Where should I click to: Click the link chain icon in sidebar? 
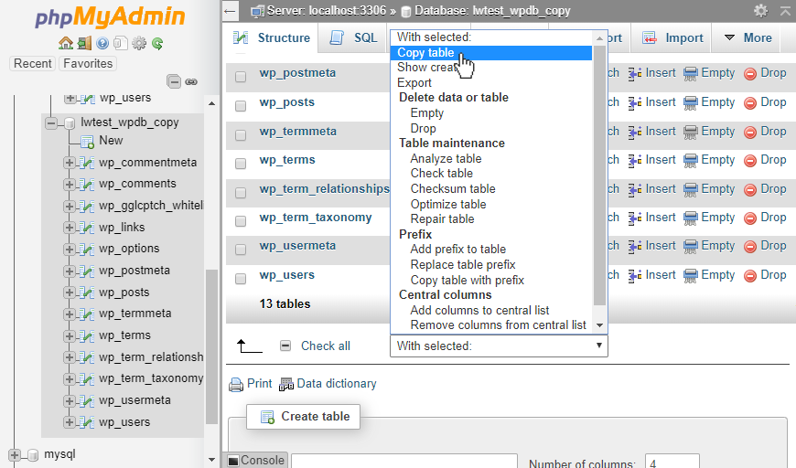[x=191, y=81]
